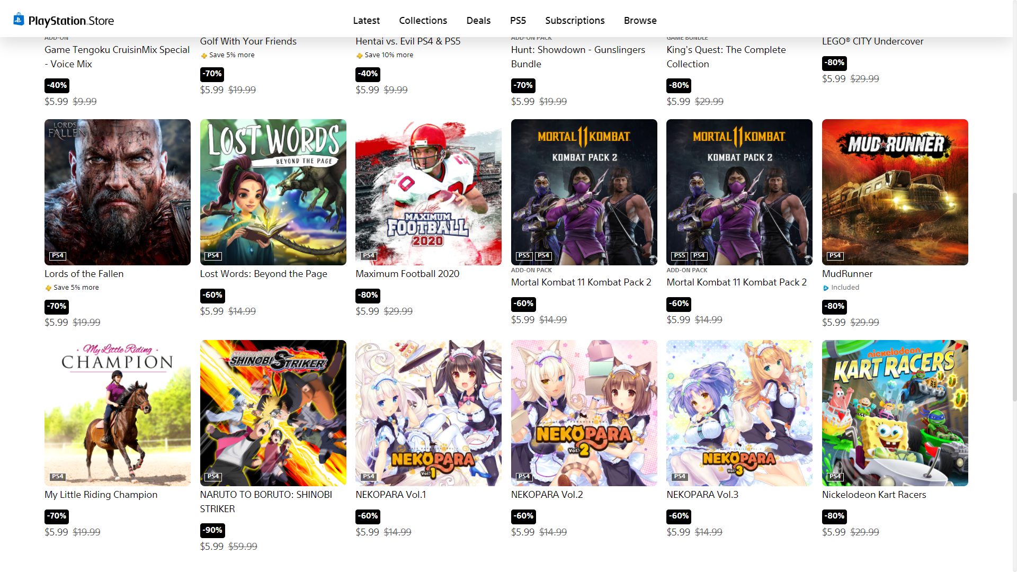
Task: Click PS Plus icon beside Save 10% more
Action: coord(359,56)
